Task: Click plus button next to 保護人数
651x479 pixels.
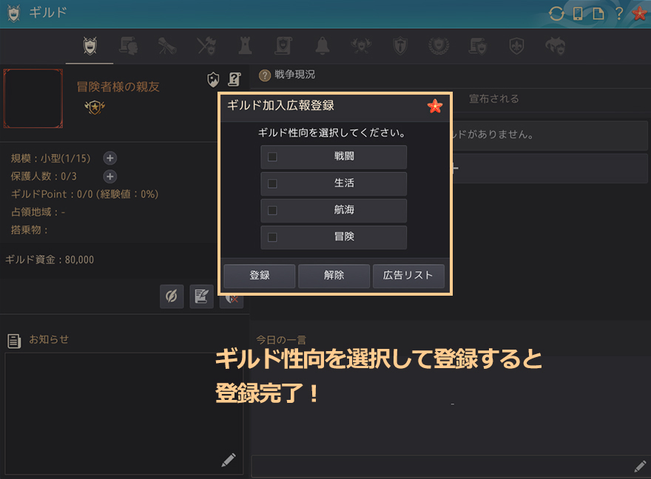Action: pos(109,176)
